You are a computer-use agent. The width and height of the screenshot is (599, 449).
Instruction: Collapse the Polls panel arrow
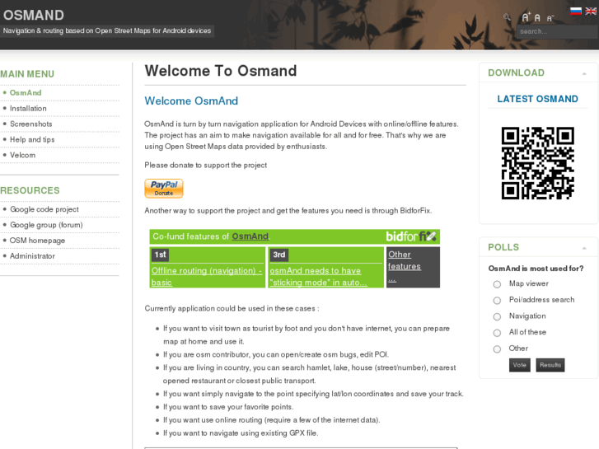584,248
